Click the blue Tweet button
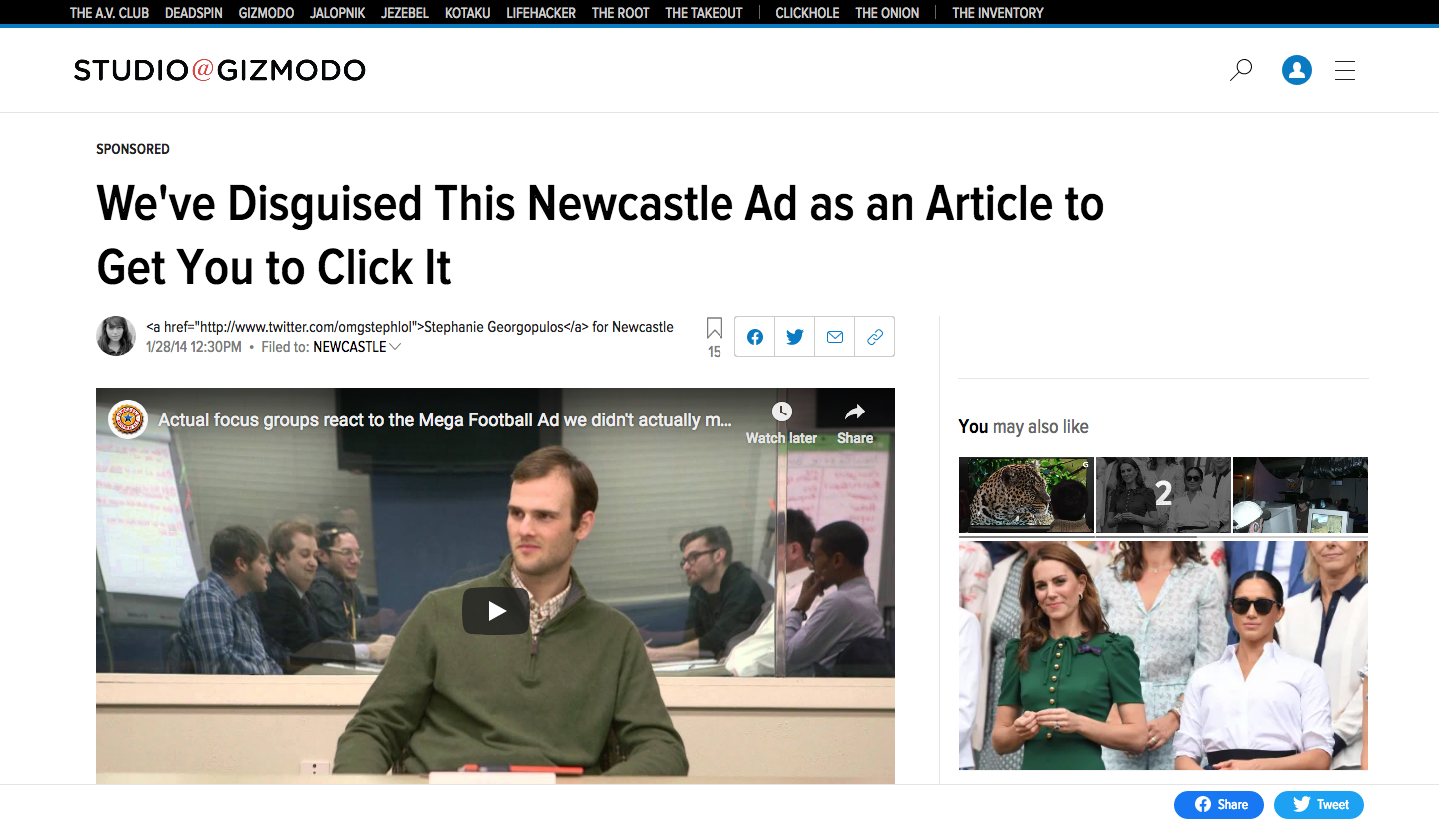 pyautogui.click(x=1319, y=804)
